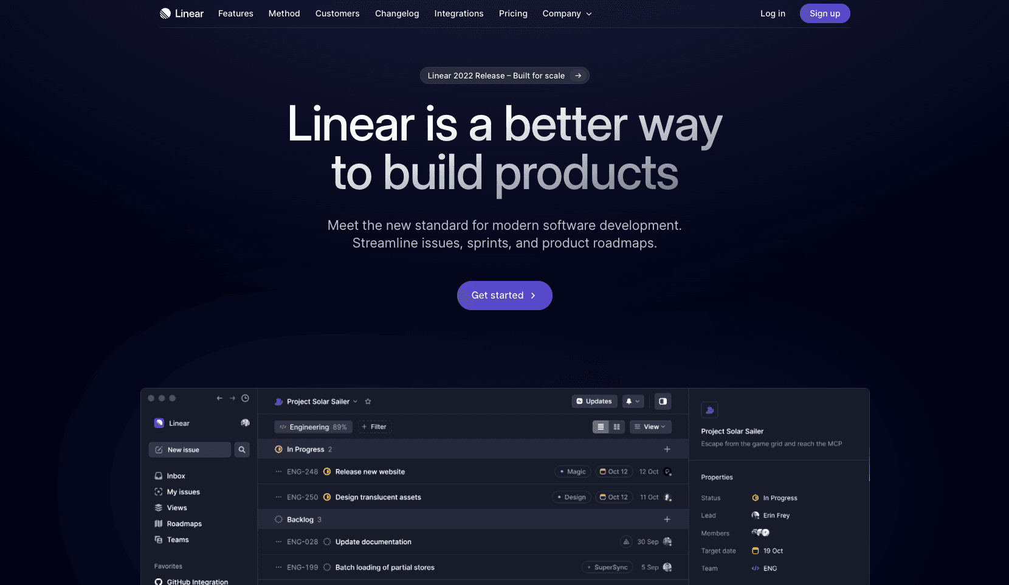This screenshot has height=585, width=1009.
Task: Click the Magic label on ENG-248
Action: [x=573, y=472]
